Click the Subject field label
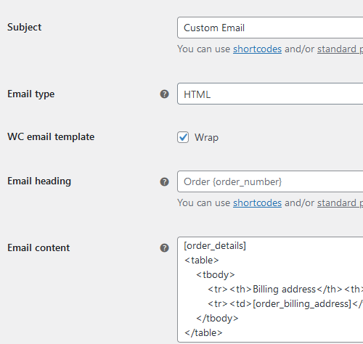 (24, 28)
